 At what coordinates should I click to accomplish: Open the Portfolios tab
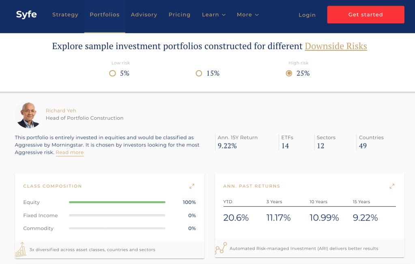coord(105,15)
